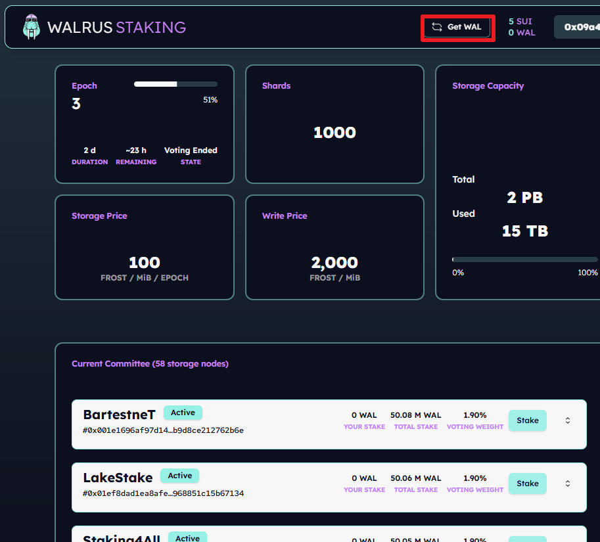Click the 15 TB used capacity
The width and height of the screenshot is (600, 542).
(524, 231)
